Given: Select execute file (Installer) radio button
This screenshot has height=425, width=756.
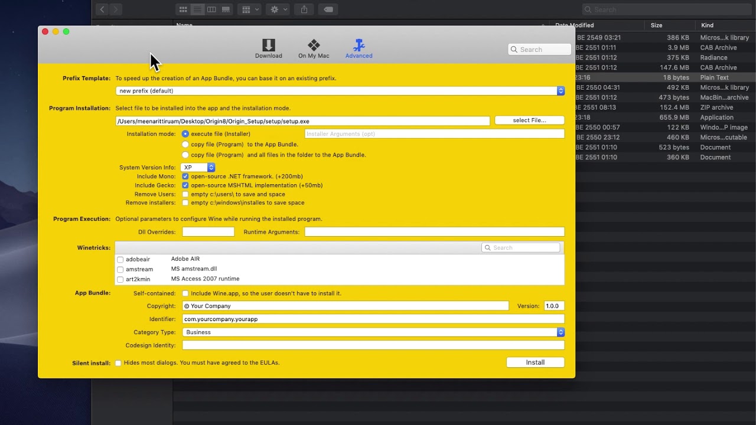Looking at the screenshot, I should 185,134.
